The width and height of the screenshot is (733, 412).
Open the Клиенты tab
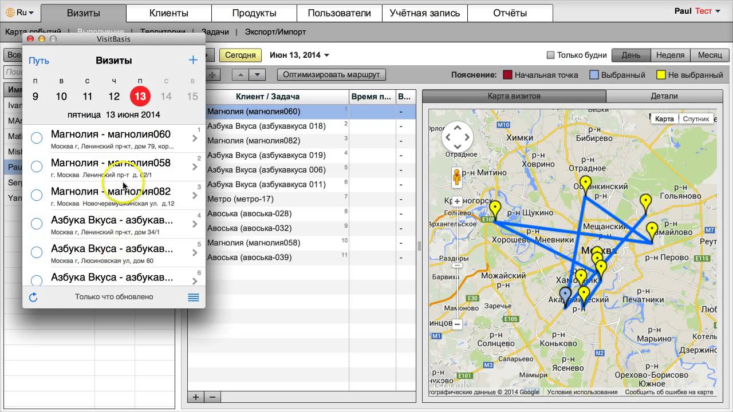[x=169, y=13]
